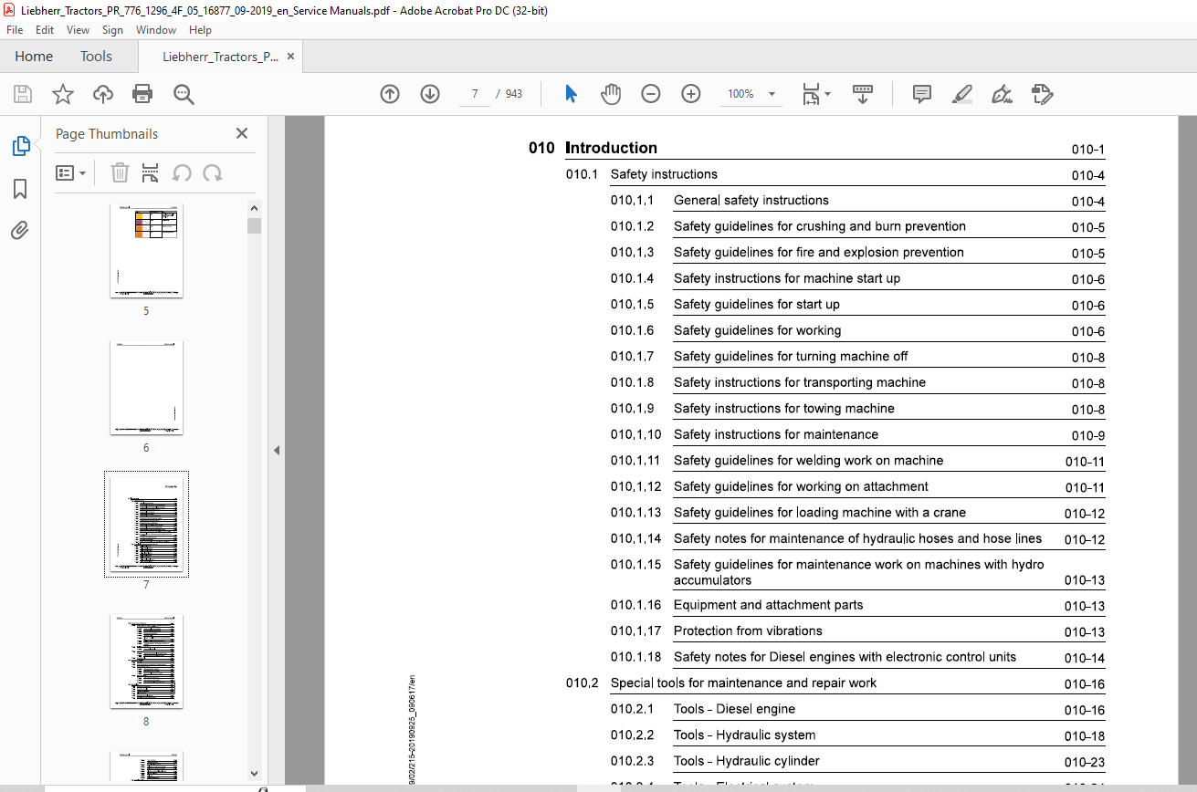Zoom out with minus icon

tap(651, 94)
